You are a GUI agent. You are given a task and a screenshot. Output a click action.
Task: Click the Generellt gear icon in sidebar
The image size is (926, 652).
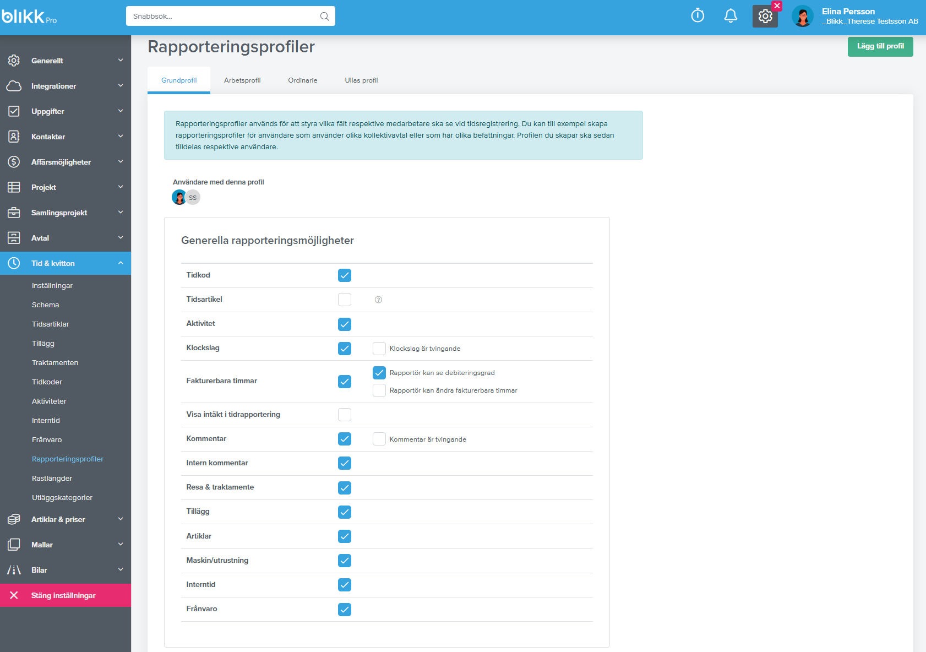[14, 61]
